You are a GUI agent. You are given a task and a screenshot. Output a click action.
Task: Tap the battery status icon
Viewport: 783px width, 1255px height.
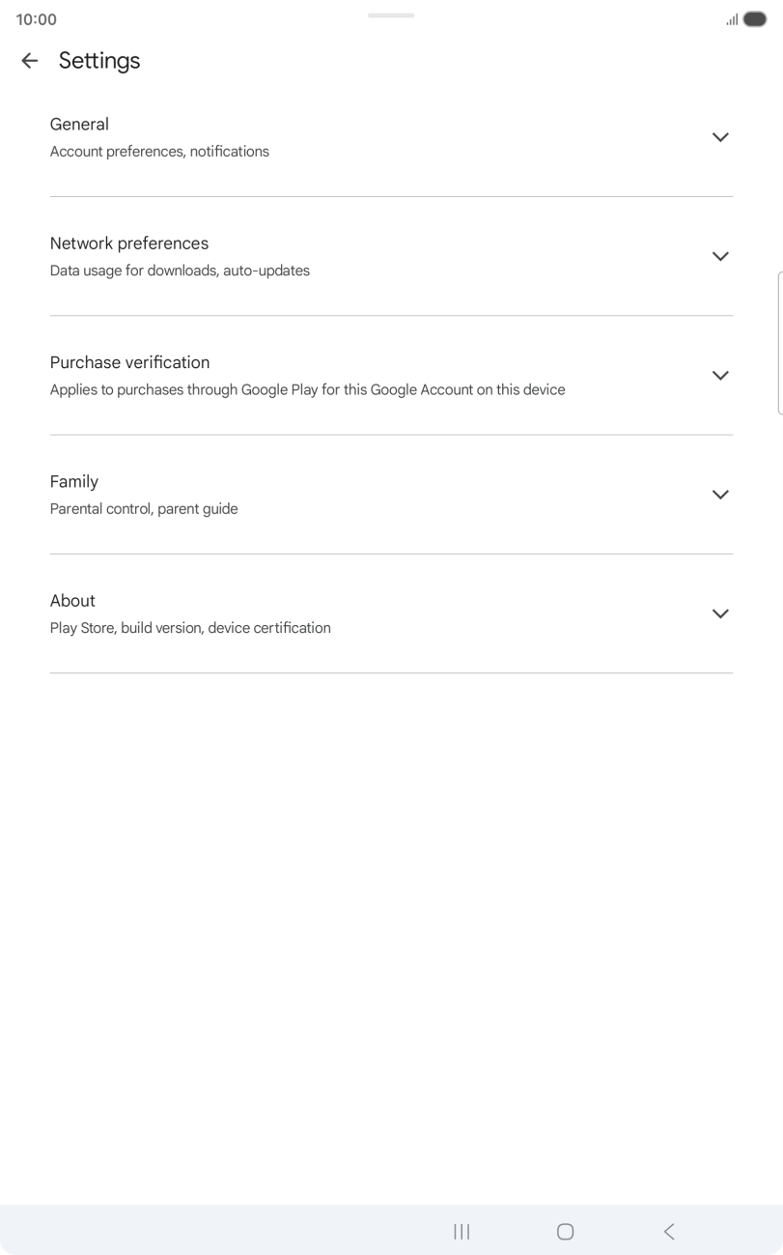[x=755, y=19]
